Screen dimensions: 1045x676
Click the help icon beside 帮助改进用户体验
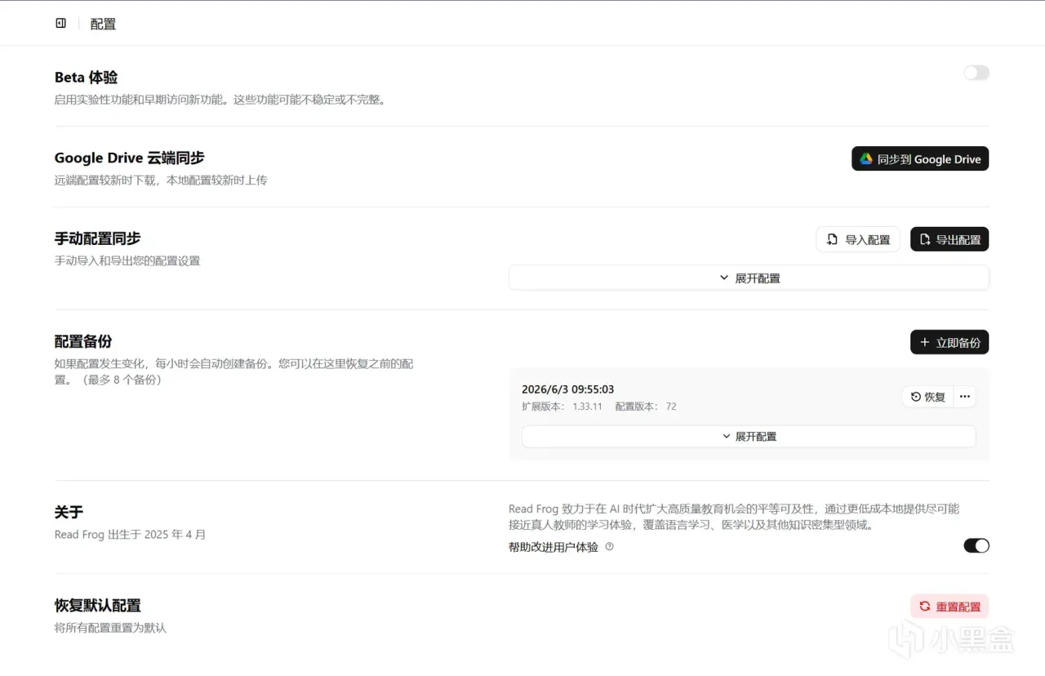pos(609,547)
